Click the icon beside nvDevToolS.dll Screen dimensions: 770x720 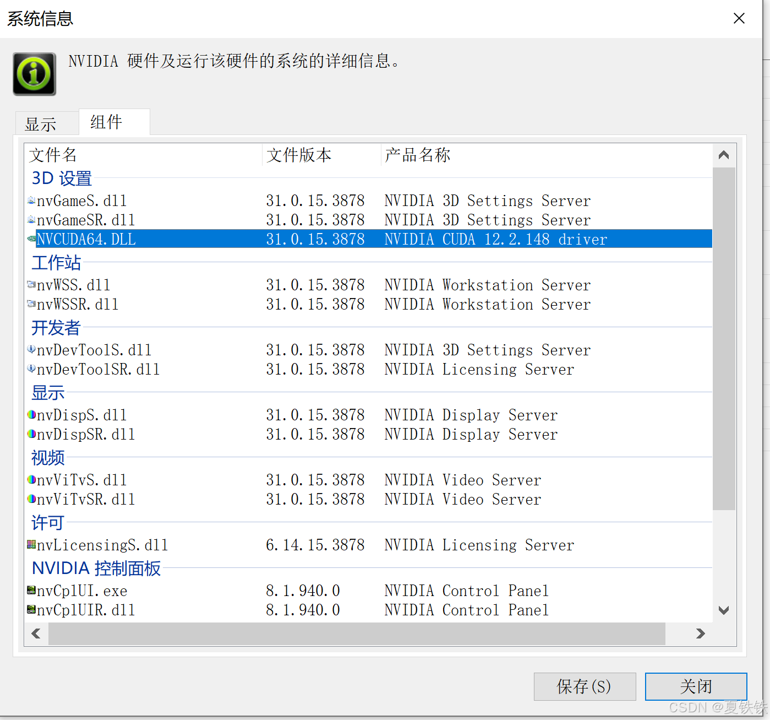click(31, 350)
